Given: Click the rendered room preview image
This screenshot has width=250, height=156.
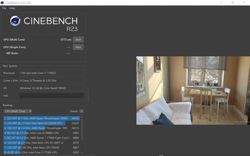Looking at the screenshot, I should coord(193,90).
